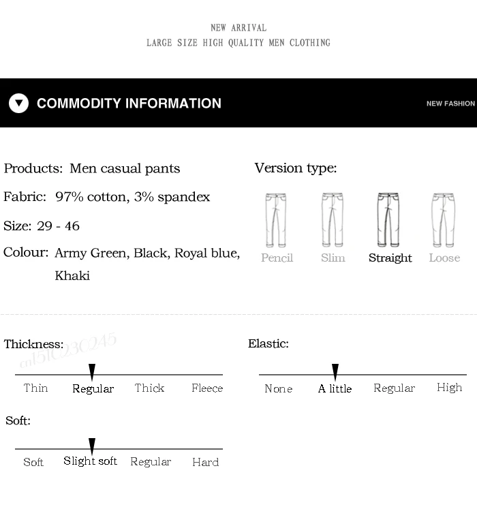Click the Slight soft label
Screen dimensions: 477x509
tap(90, 461)
